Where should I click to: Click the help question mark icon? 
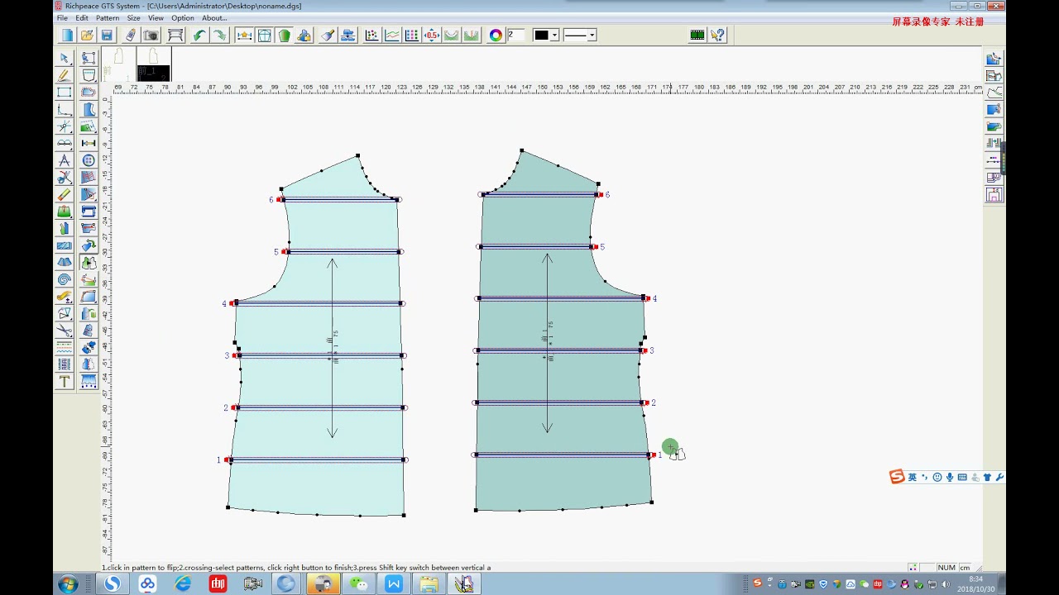pyautogui.click(x=717, y=35)
